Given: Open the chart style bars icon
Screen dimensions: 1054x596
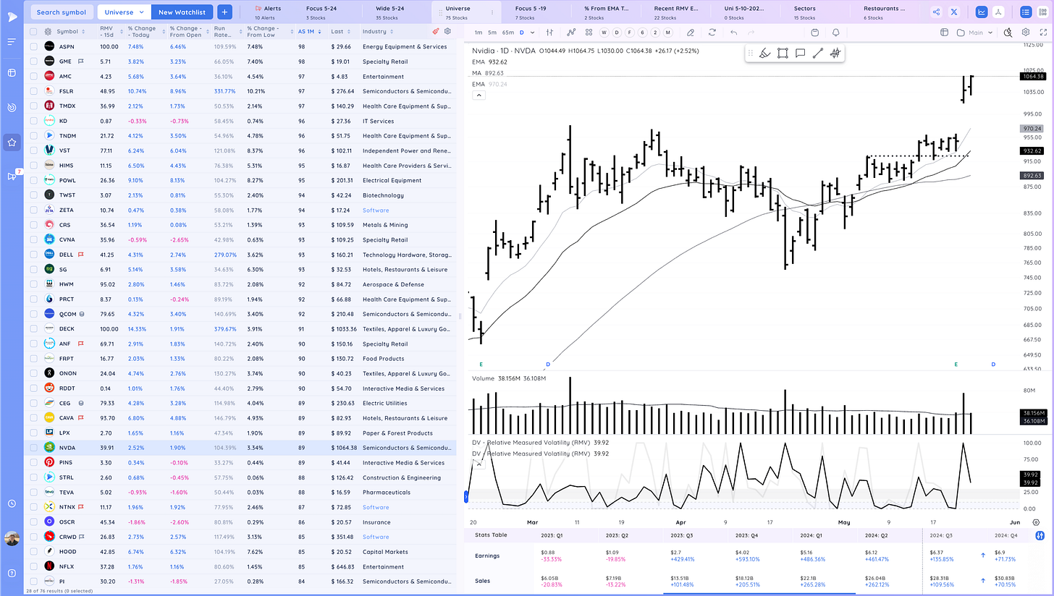Looking at the screenshot, I should pos(550,33).
